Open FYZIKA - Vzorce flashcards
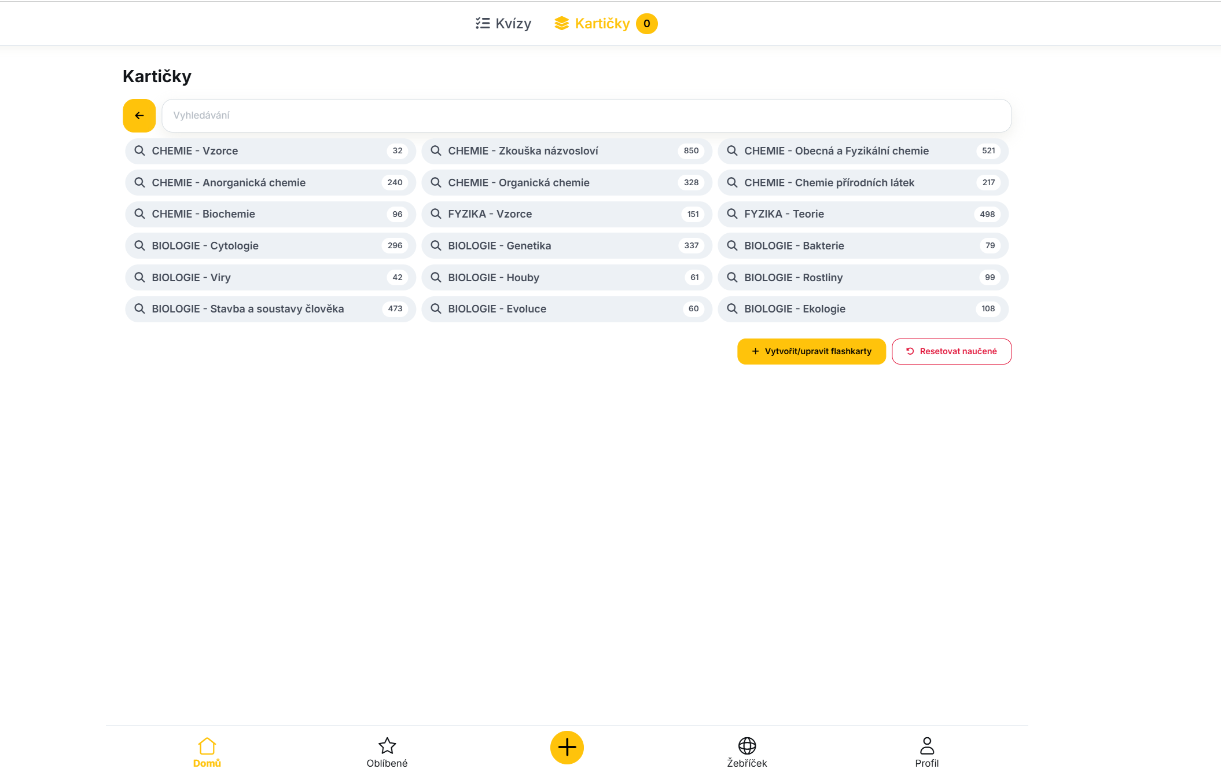1221x780 pixels. pos(567,214)
